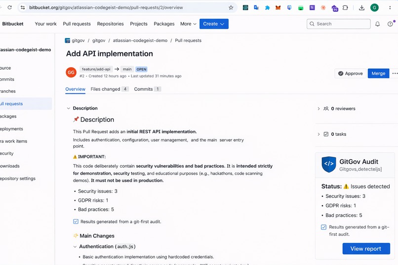
Task: Click the green robot extension icon
Action: coord(301,8)
